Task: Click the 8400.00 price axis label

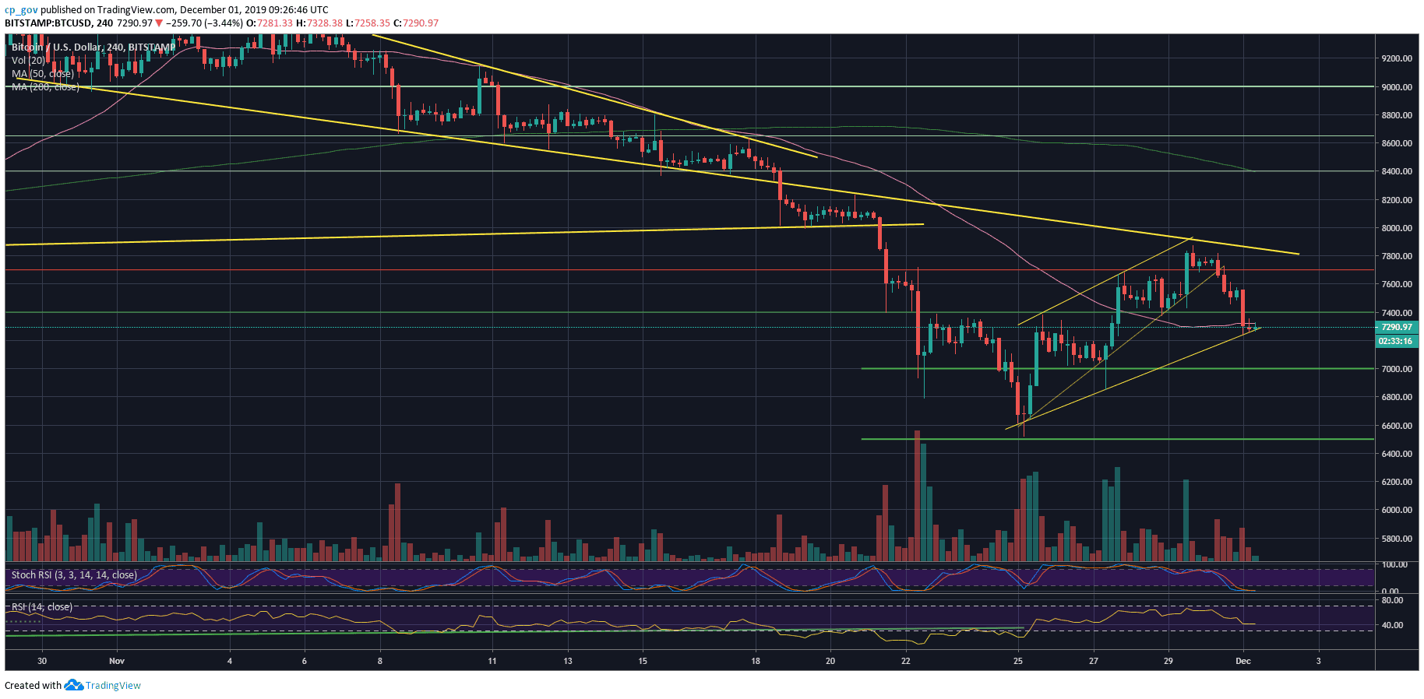Action: pos(1397,171)
